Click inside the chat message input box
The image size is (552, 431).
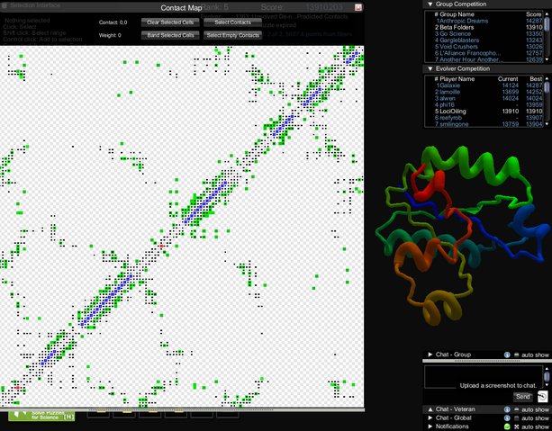click(x=484, y=377)
